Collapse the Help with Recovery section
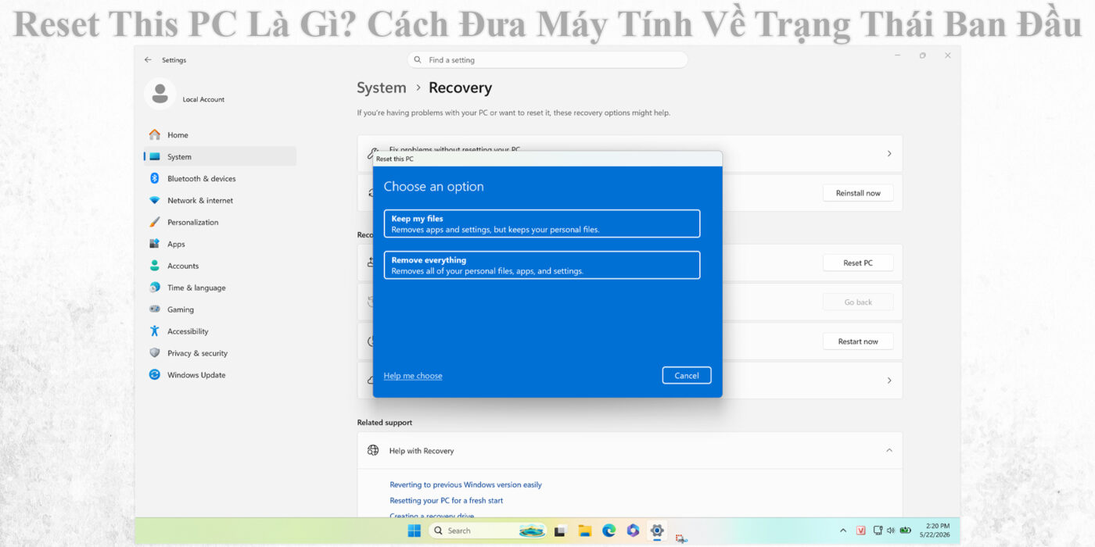This screenshot has height=547, width=1095. click(889, 451)
